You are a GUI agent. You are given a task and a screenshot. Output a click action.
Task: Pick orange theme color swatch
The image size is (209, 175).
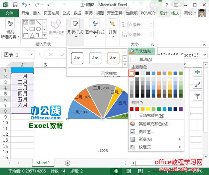[x=159, y=73]
